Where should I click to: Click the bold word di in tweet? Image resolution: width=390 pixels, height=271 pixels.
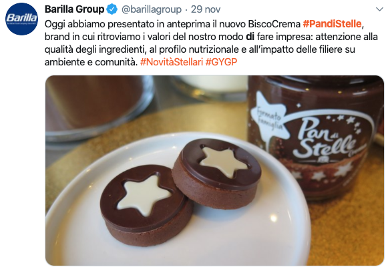(x=250, y=37)
